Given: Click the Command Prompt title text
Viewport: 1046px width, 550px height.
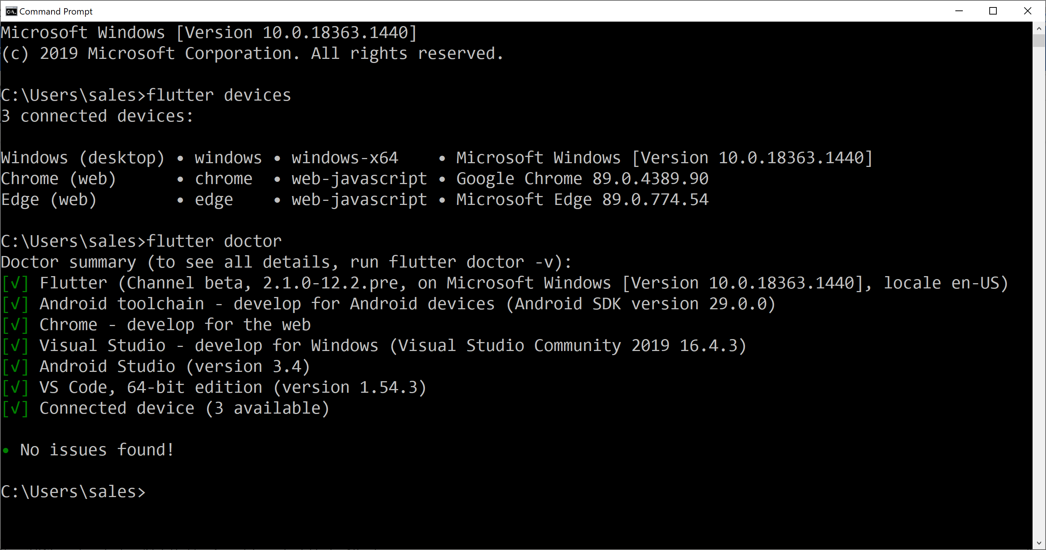Looking at the screenshot, I should click(56, 11).
